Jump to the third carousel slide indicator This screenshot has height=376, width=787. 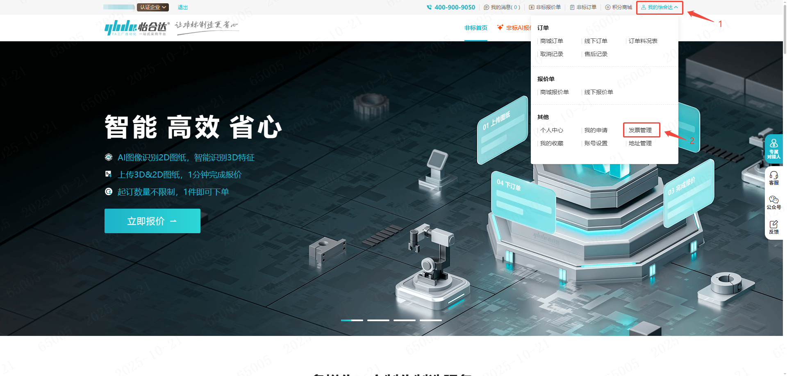pyautogui.click(x=405, y=320)
